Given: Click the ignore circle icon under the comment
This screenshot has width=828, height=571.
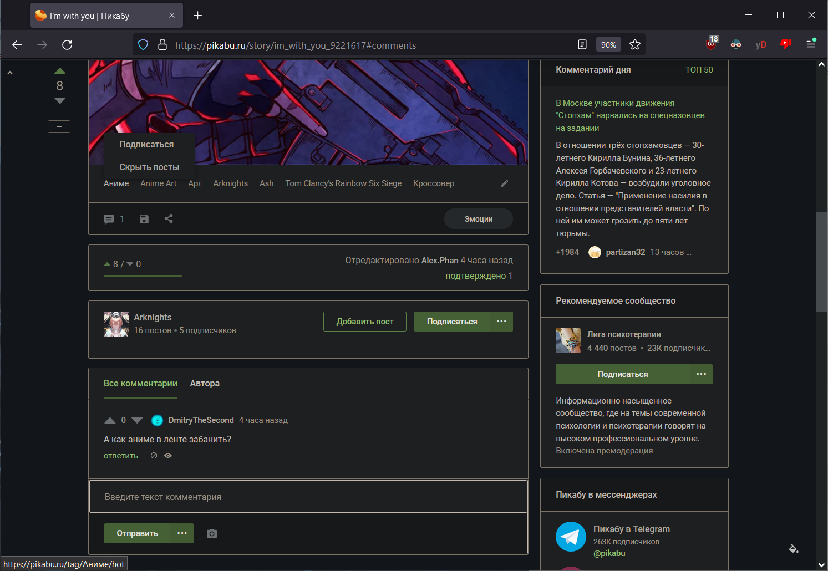Looking at the screenshot, I should click(154, 456).
